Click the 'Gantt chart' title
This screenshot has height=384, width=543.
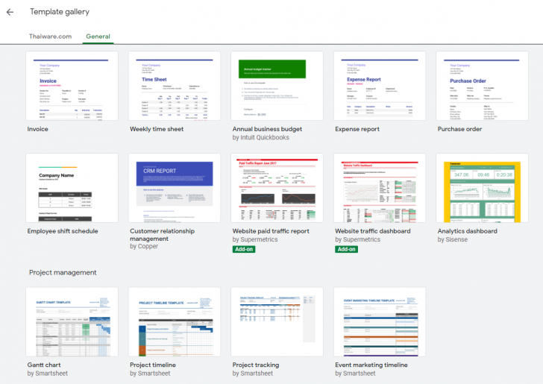coord(44,365)
